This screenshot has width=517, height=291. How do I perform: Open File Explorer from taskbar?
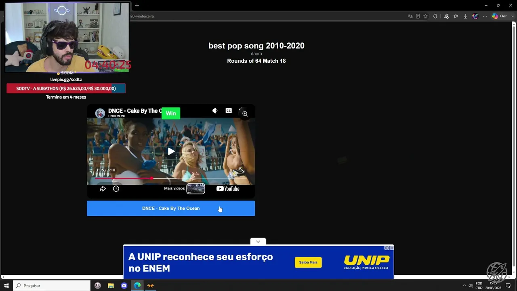tap(111, 286)
